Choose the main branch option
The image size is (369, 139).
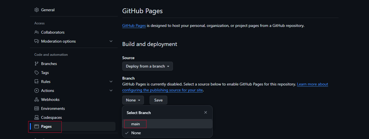coord(167,124)
